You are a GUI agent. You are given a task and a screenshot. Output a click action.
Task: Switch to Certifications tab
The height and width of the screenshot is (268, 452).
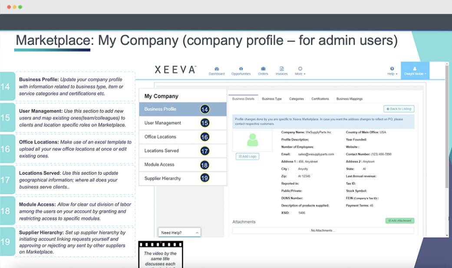point(320,99)
